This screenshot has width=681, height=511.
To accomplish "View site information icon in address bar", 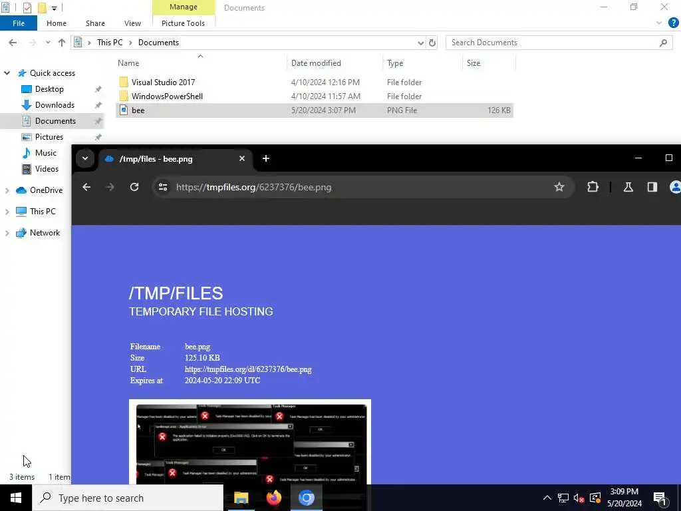I will coord(163,187).
